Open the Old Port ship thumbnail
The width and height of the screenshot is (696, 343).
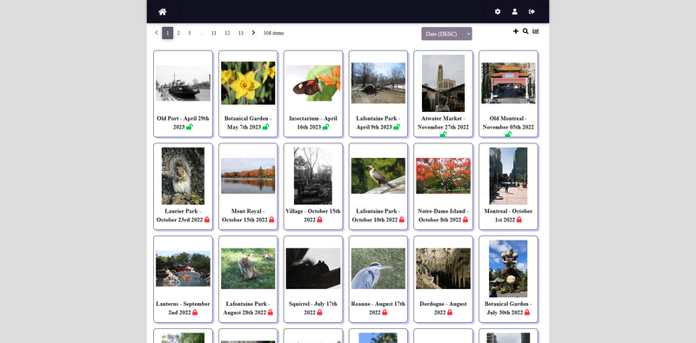click(183, 83)
